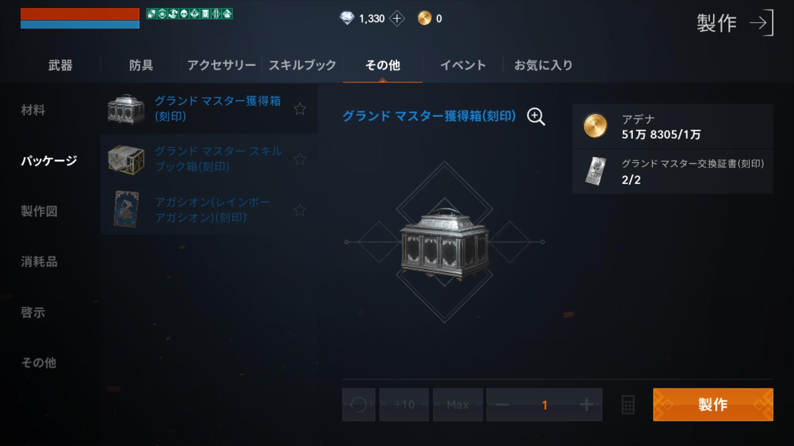
Task: Click the グランド マスター交換証書 ticket icon
Action: pos(595,171)
